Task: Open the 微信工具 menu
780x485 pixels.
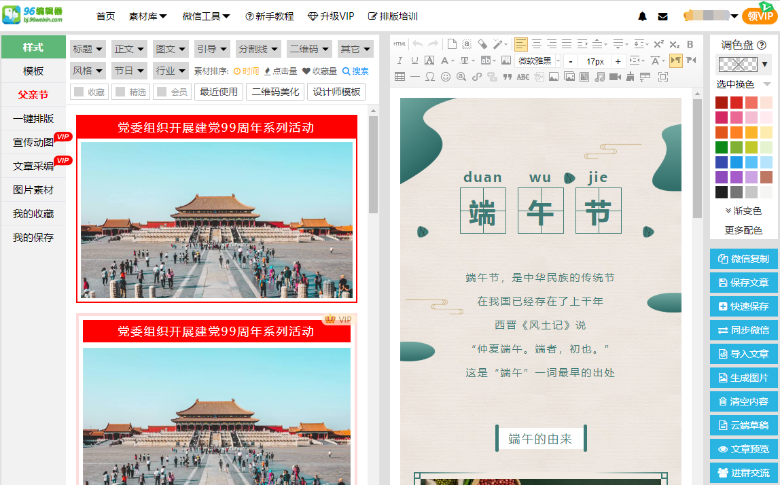Action: point(206,16)
